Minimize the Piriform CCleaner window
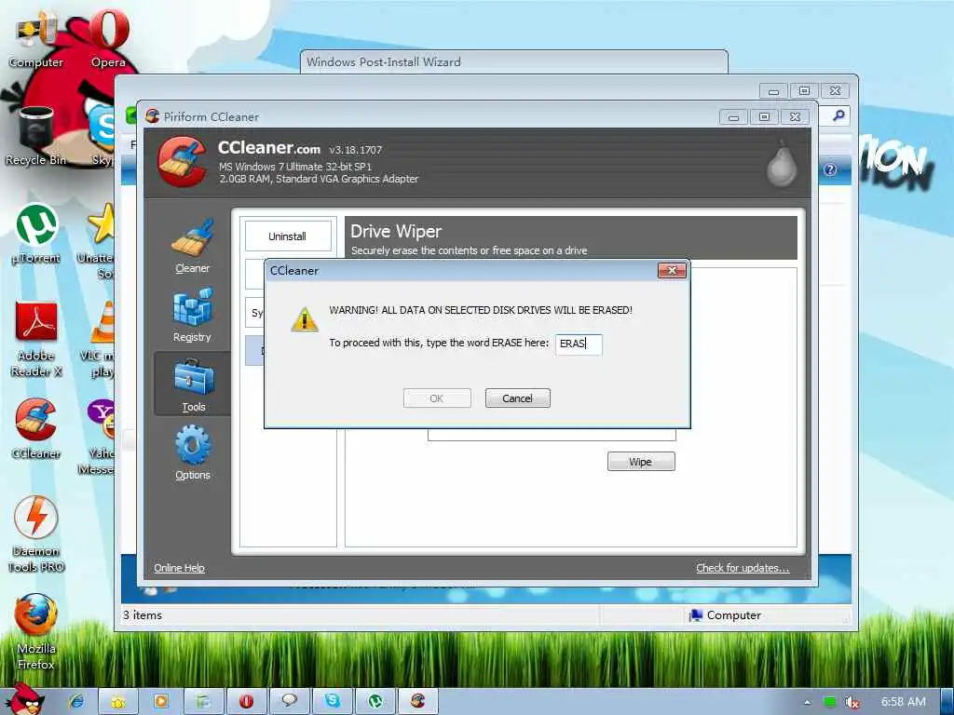Viewport: 954px width, 715px height. [734, 116]
